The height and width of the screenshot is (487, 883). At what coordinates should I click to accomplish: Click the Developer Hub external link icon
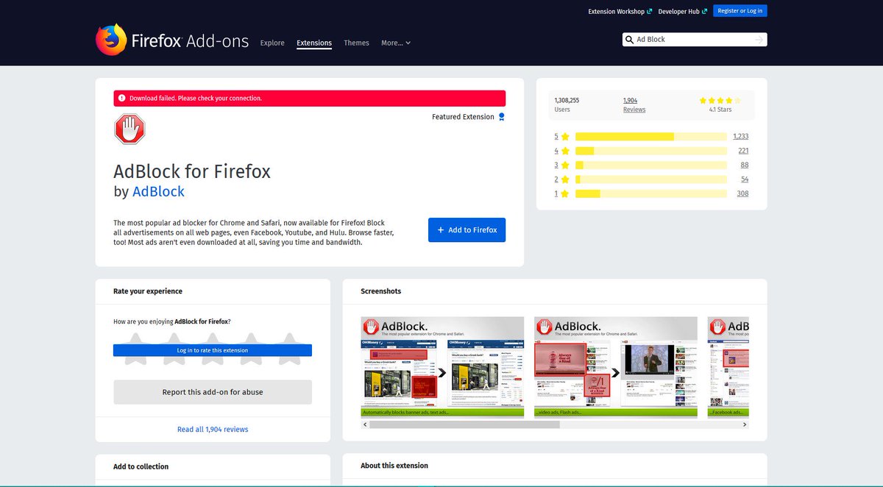click(x=704, y=11)
